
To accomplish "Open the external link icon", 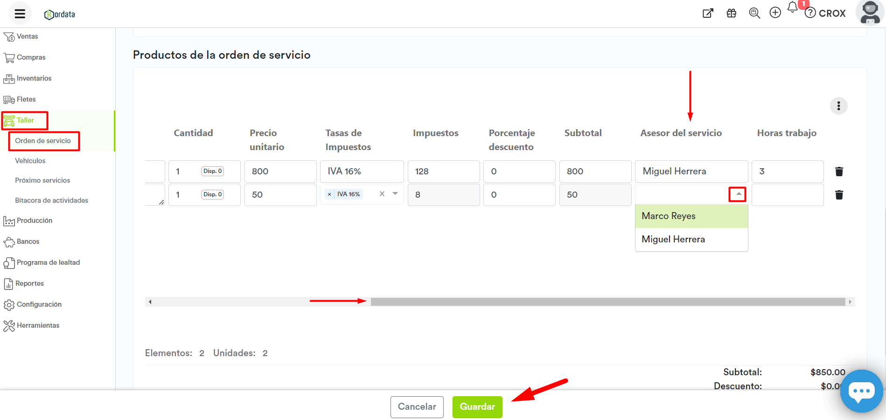I will pyautogui.click(x=708, y=14).
